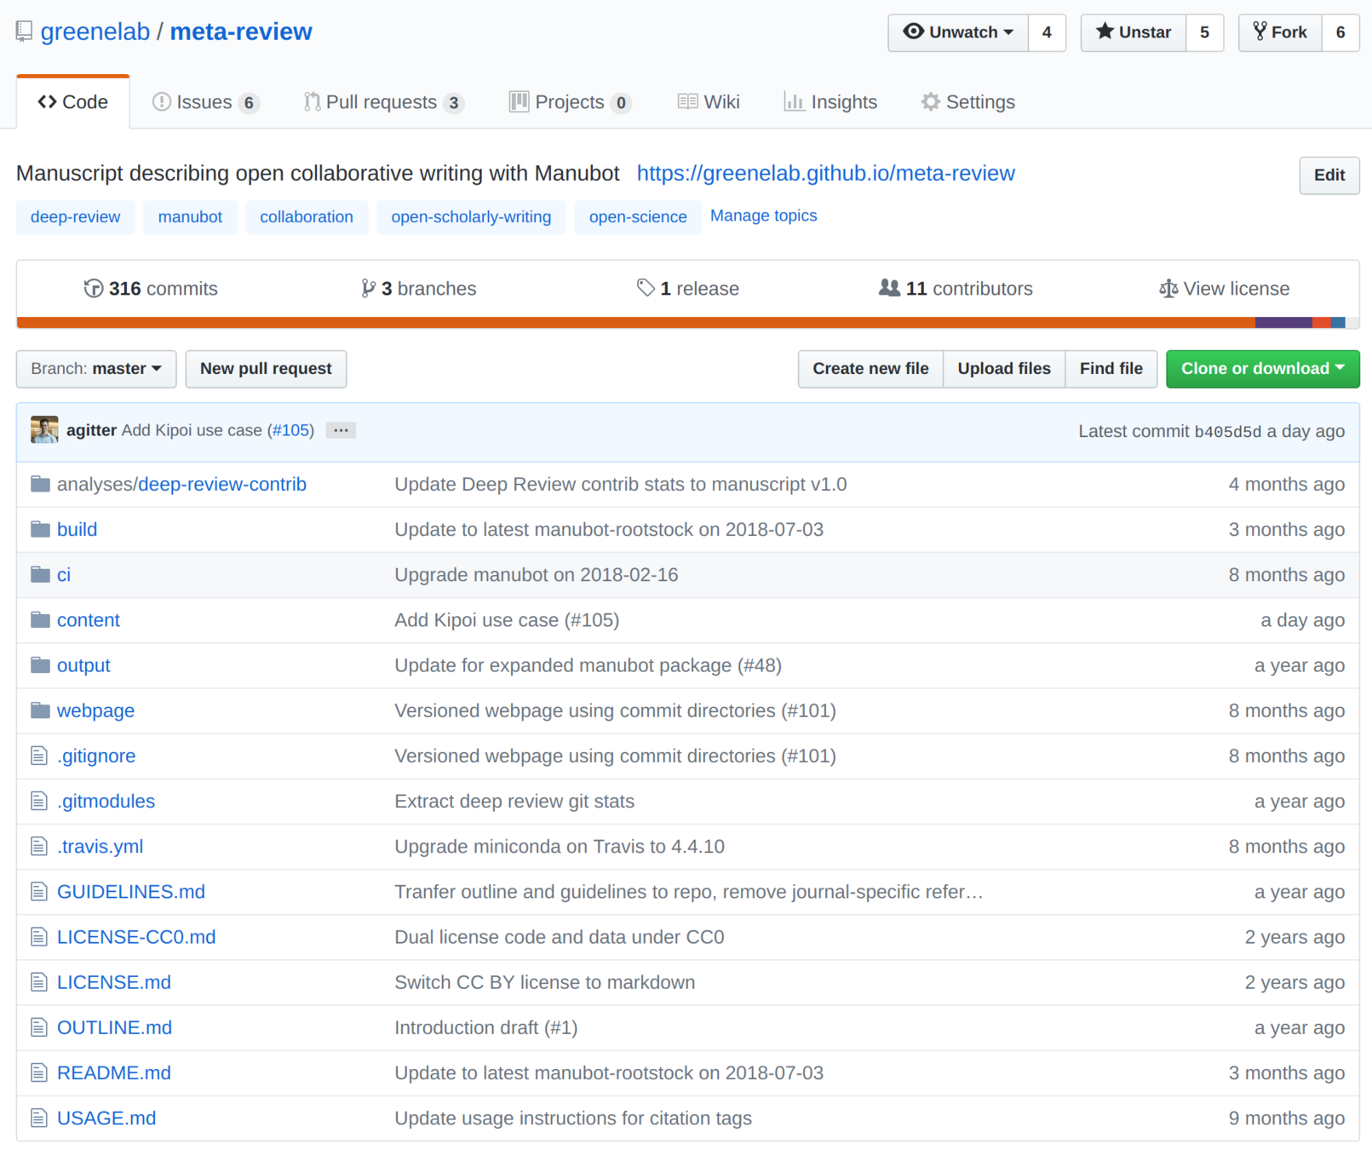Click the OUTLINE.md file icon
This screenshot has height=1150, width=1372.
click(x=39, y=1027)
